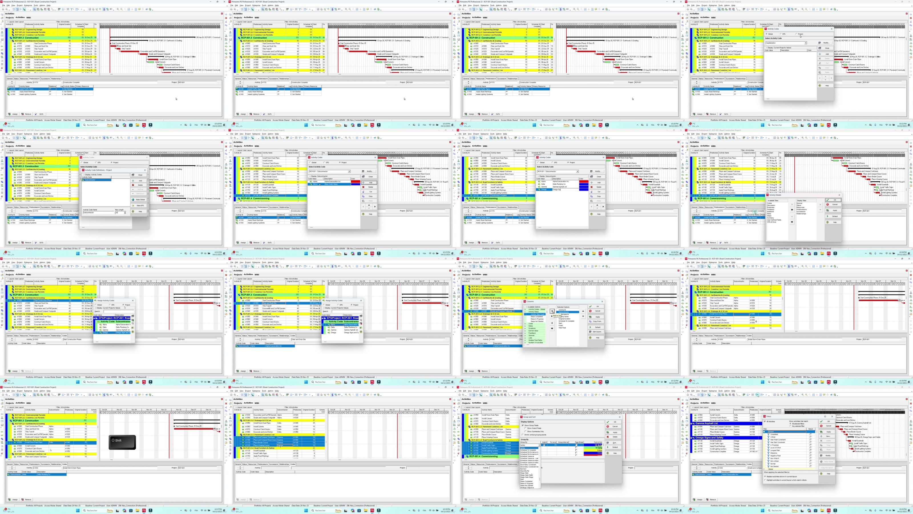Select EPS radio in Activity Codes dialog showing Capitalization

781,34
